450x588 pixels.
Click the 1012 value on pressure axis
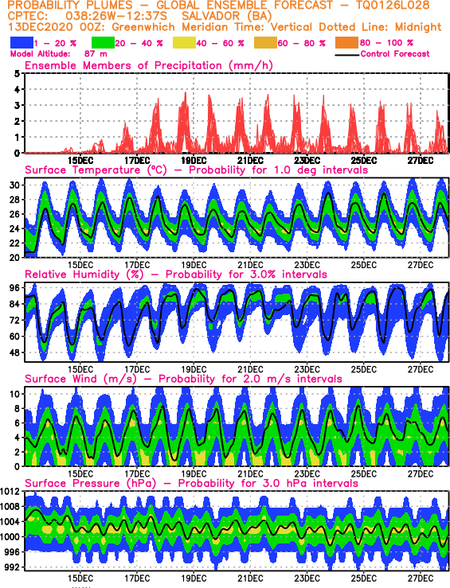pyautogui.click(x=10, y=491)
